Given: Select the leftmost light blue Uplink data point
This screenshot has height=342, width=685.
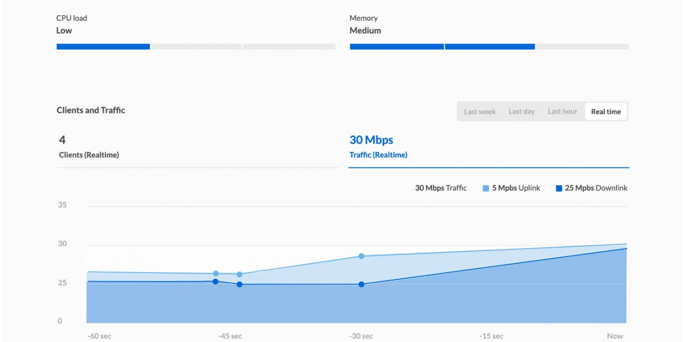Looking at the screenshot, I should pos(216,274).
